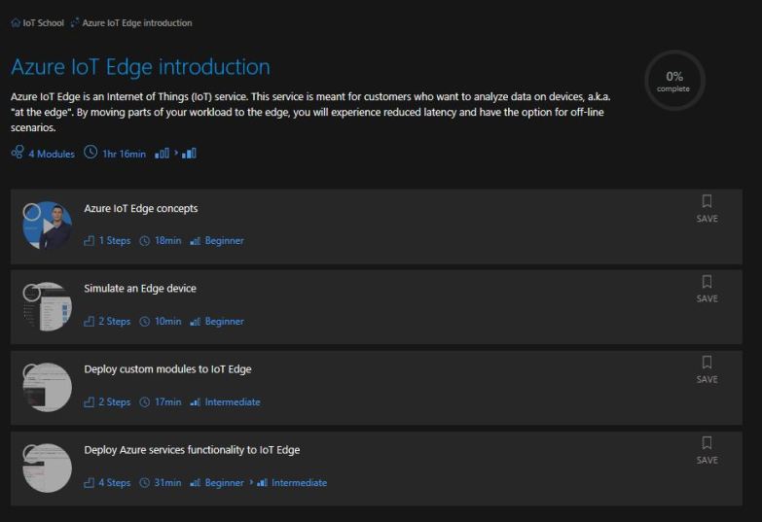Click the steps icon beside 4 Steps
Image resolution: width=762 pixels, height=522 pixels.
(89, 483)
